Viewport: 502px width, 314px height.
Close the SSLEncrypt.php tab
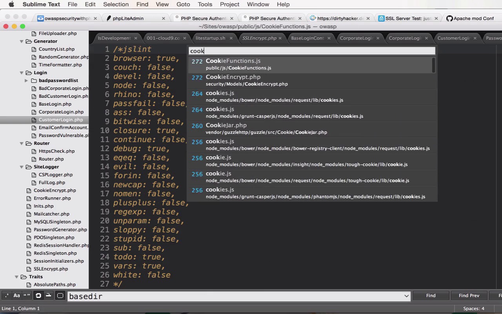(280, 38)
